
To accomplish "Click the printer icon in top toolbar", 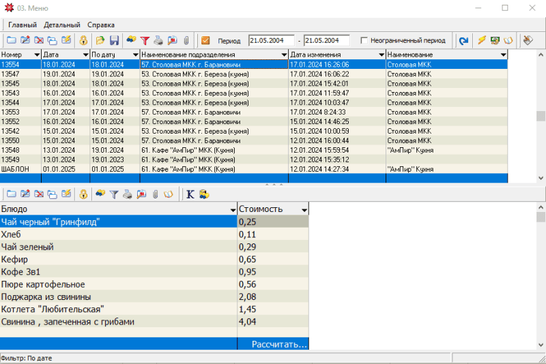I will [158, 40].
